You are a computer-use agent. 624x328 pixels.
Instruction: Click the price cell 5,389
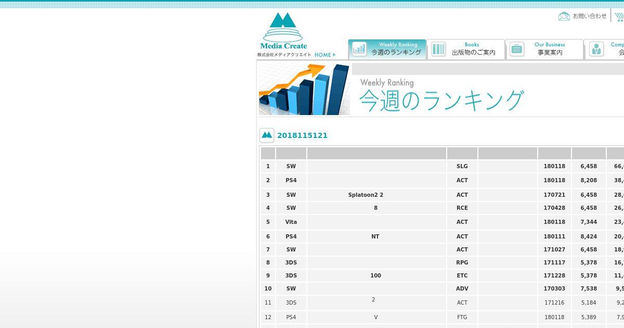pyautogui.click(x=589, y=317)
